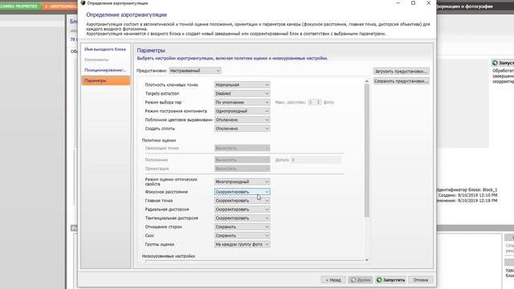Open Режим выбора пар dropdown
Screen dimensions: 514x289
[243, 102]
